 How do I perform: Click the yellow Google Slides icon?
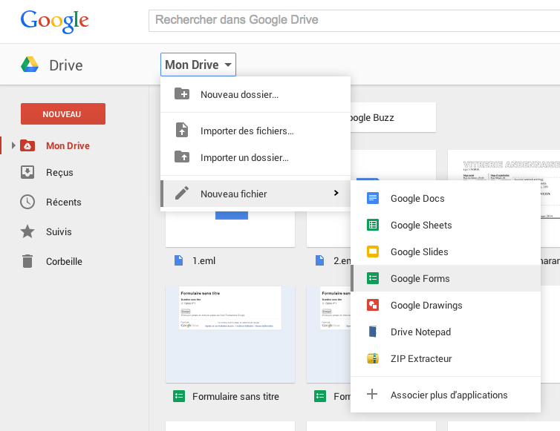point(373,251)
